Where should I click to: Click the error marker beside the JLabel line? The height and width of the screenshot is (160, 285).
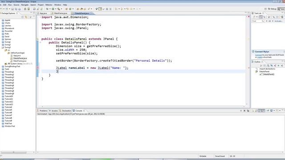37,68
